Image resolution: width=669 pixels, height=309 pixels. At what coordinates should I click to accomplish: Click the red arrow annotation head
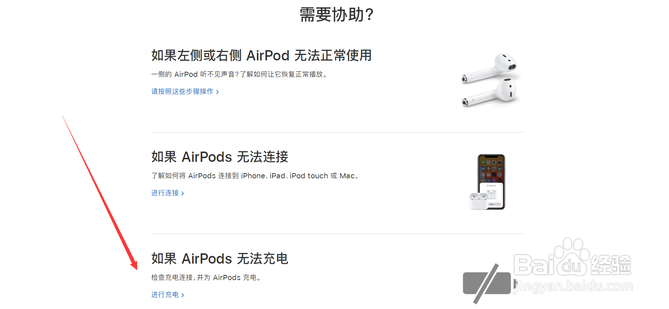click(134, 265)
